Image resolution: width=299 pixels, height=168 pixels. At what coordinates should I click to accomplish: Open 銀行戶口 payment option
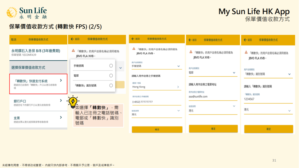[x=38, y=103]
